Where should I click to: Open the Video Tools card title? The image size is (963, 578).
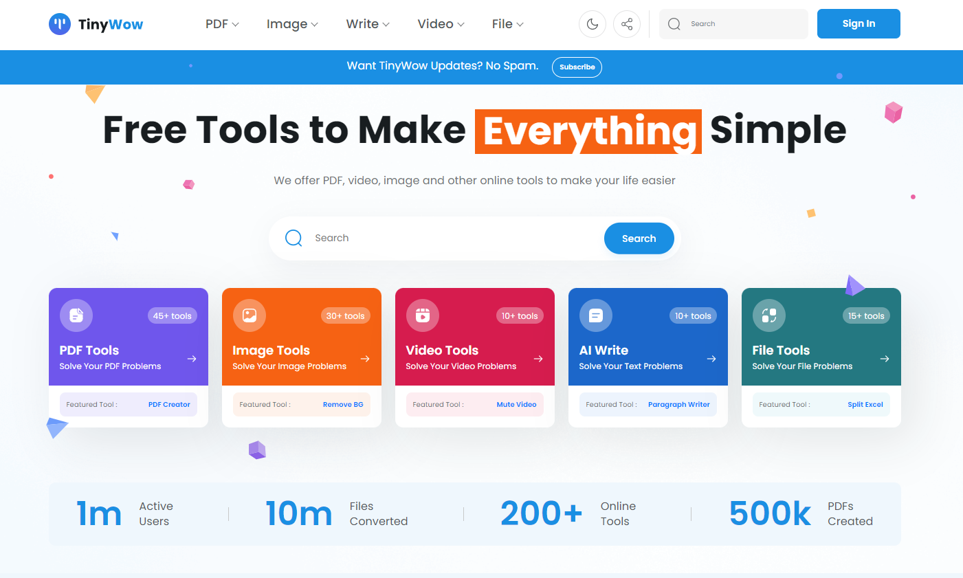click(442, 351)
